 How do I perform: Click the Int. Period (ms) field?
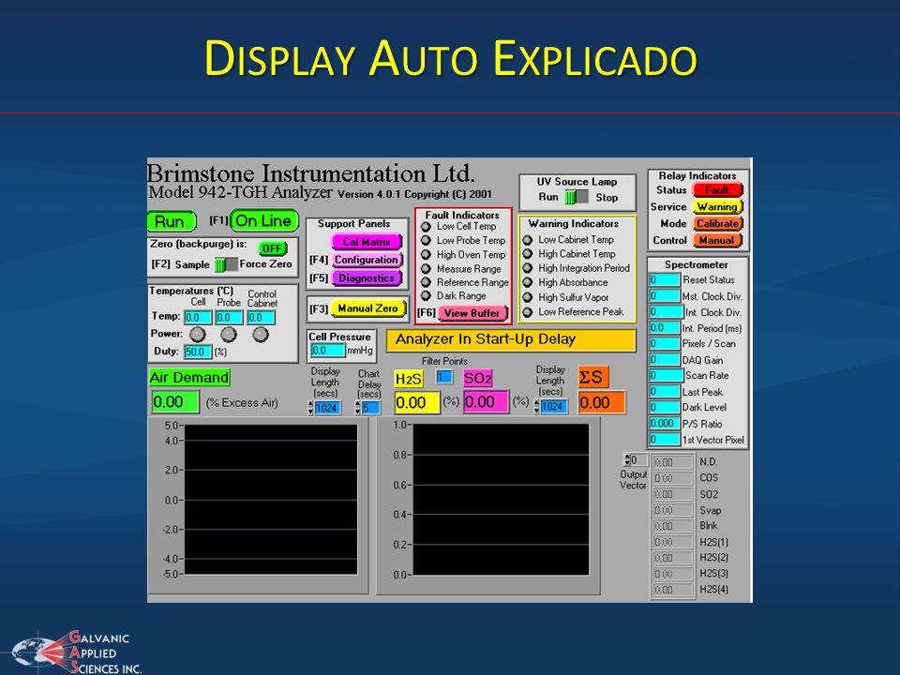pos(665,328)
